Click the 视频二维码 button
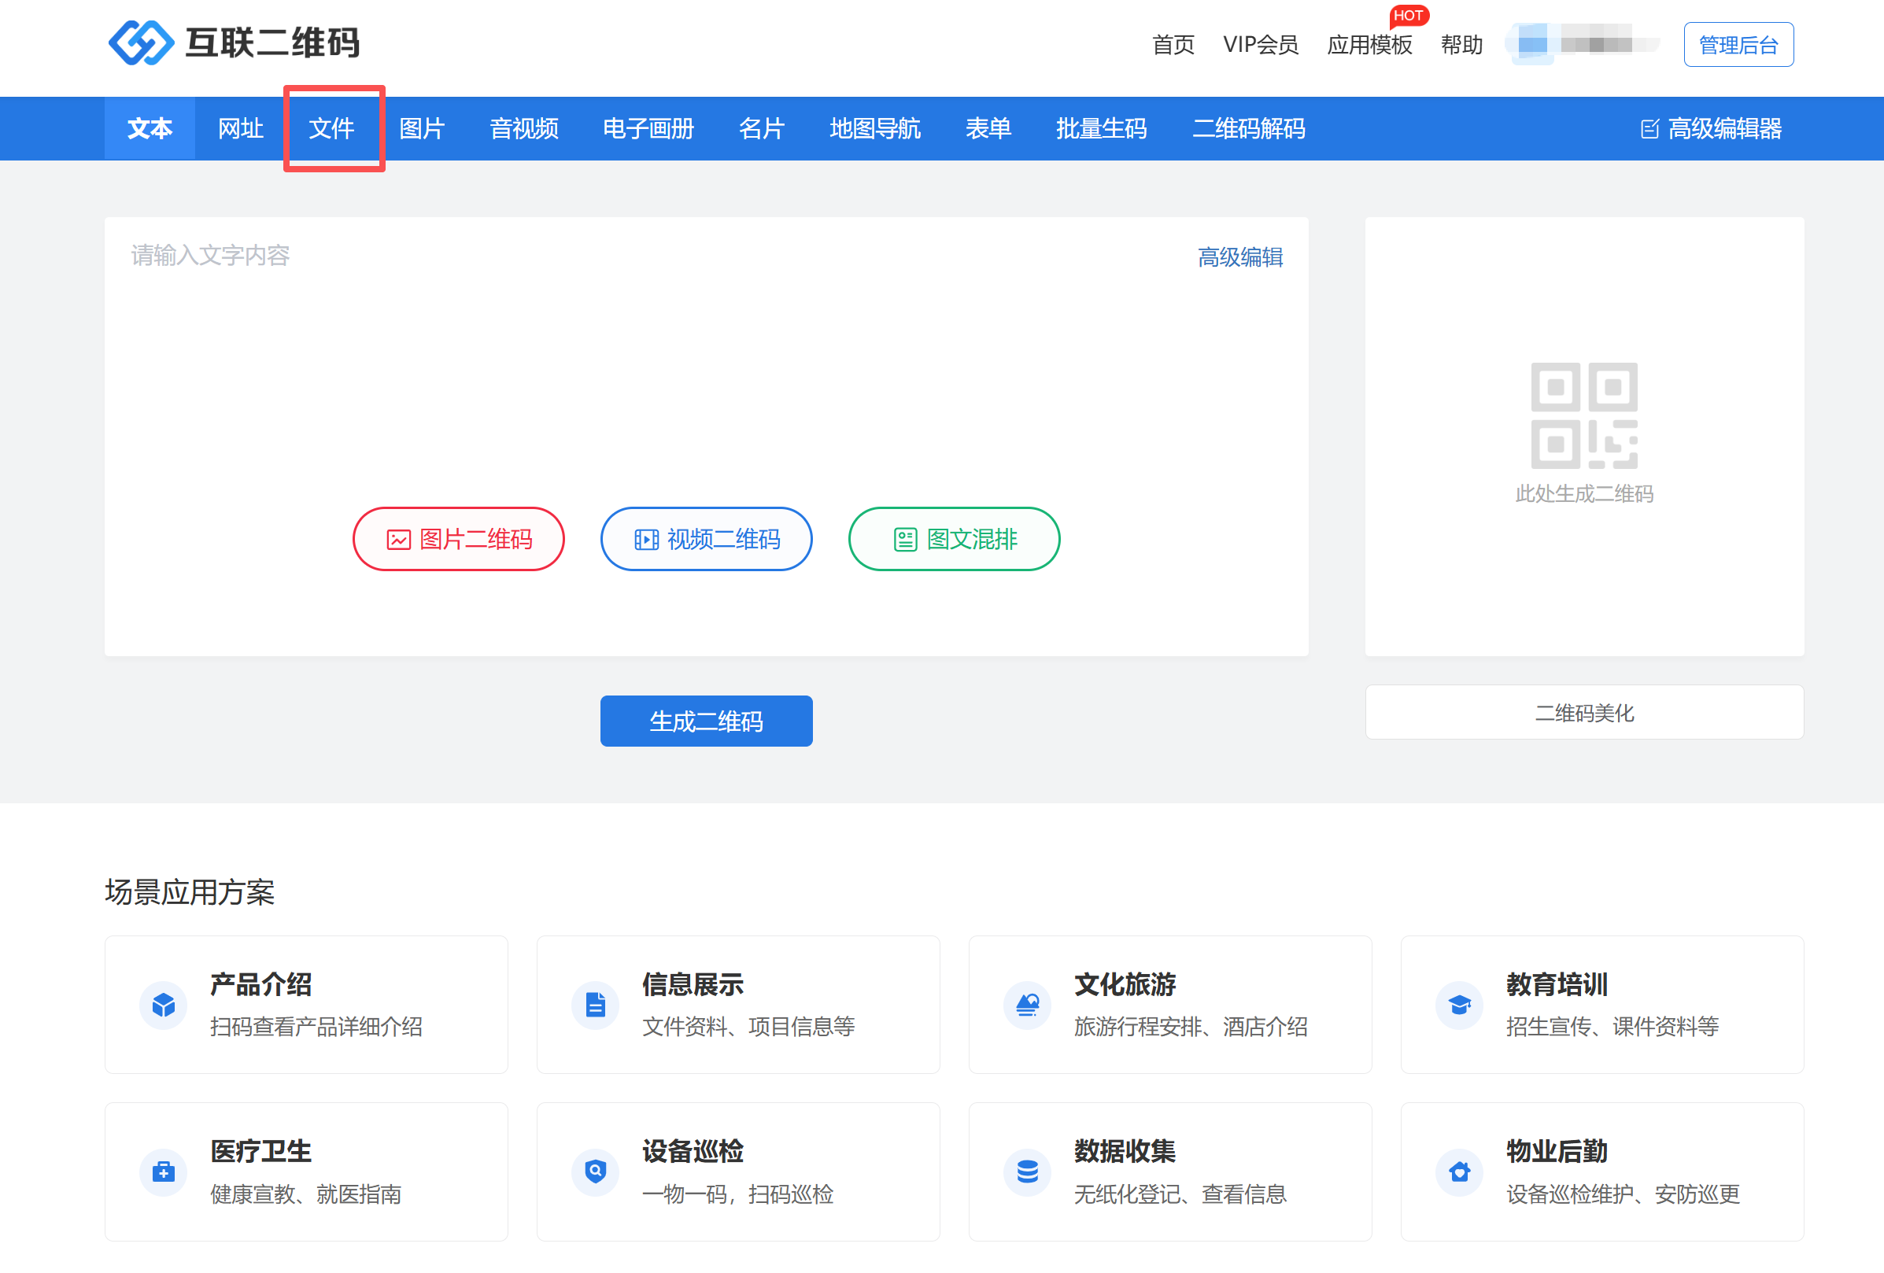Image resolution: width=1884 pixels, height=1273 pixels. coord(706,539)
